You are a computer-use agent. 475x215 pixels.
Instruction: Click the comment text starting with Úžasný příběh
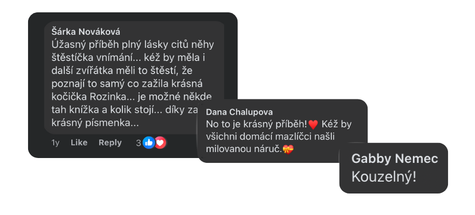click(132, 84)
